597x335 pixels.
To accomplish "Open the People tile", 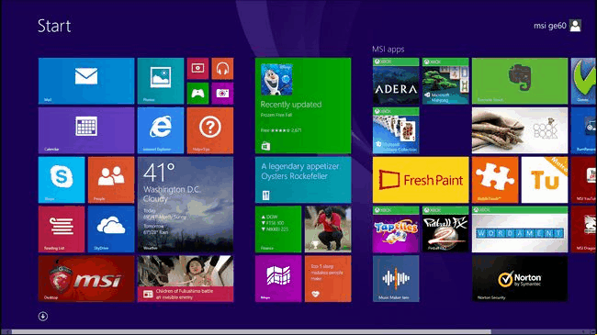I will (111, 180).
